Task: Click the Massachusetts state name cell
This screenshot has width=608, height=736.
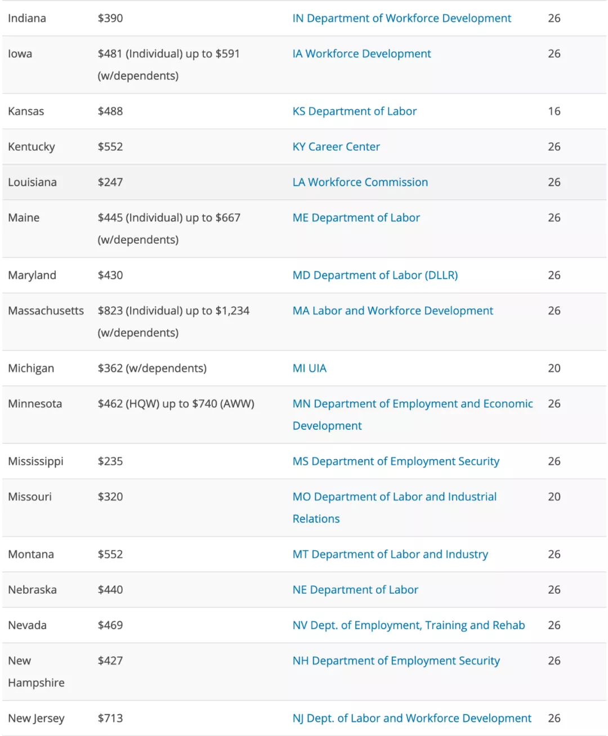Action: pos(46,310)
